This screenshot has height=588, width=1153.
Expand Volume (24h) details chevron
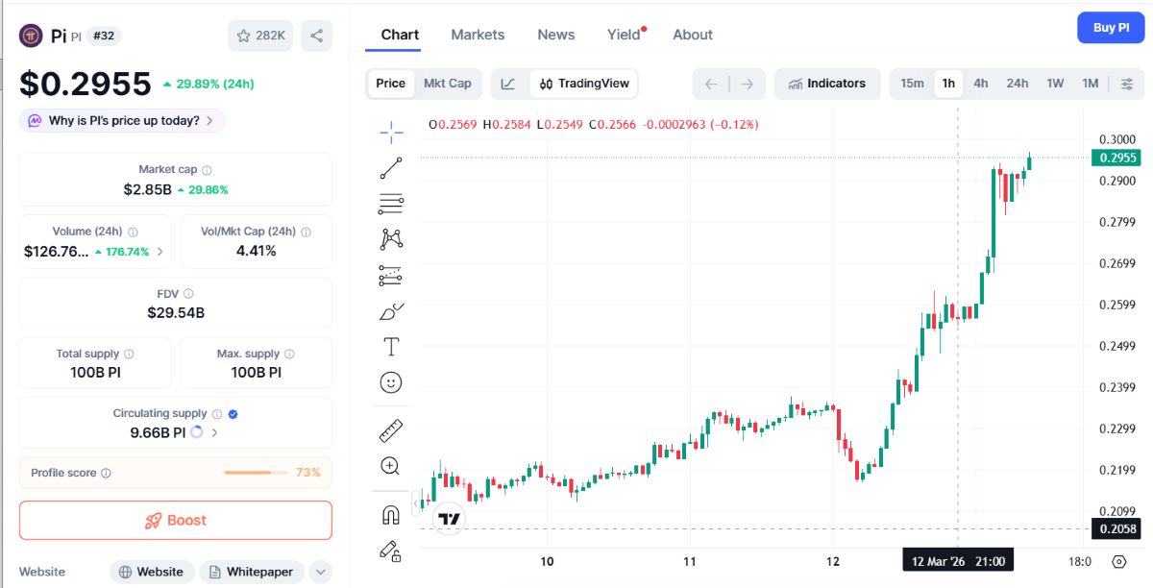point(159,252)
